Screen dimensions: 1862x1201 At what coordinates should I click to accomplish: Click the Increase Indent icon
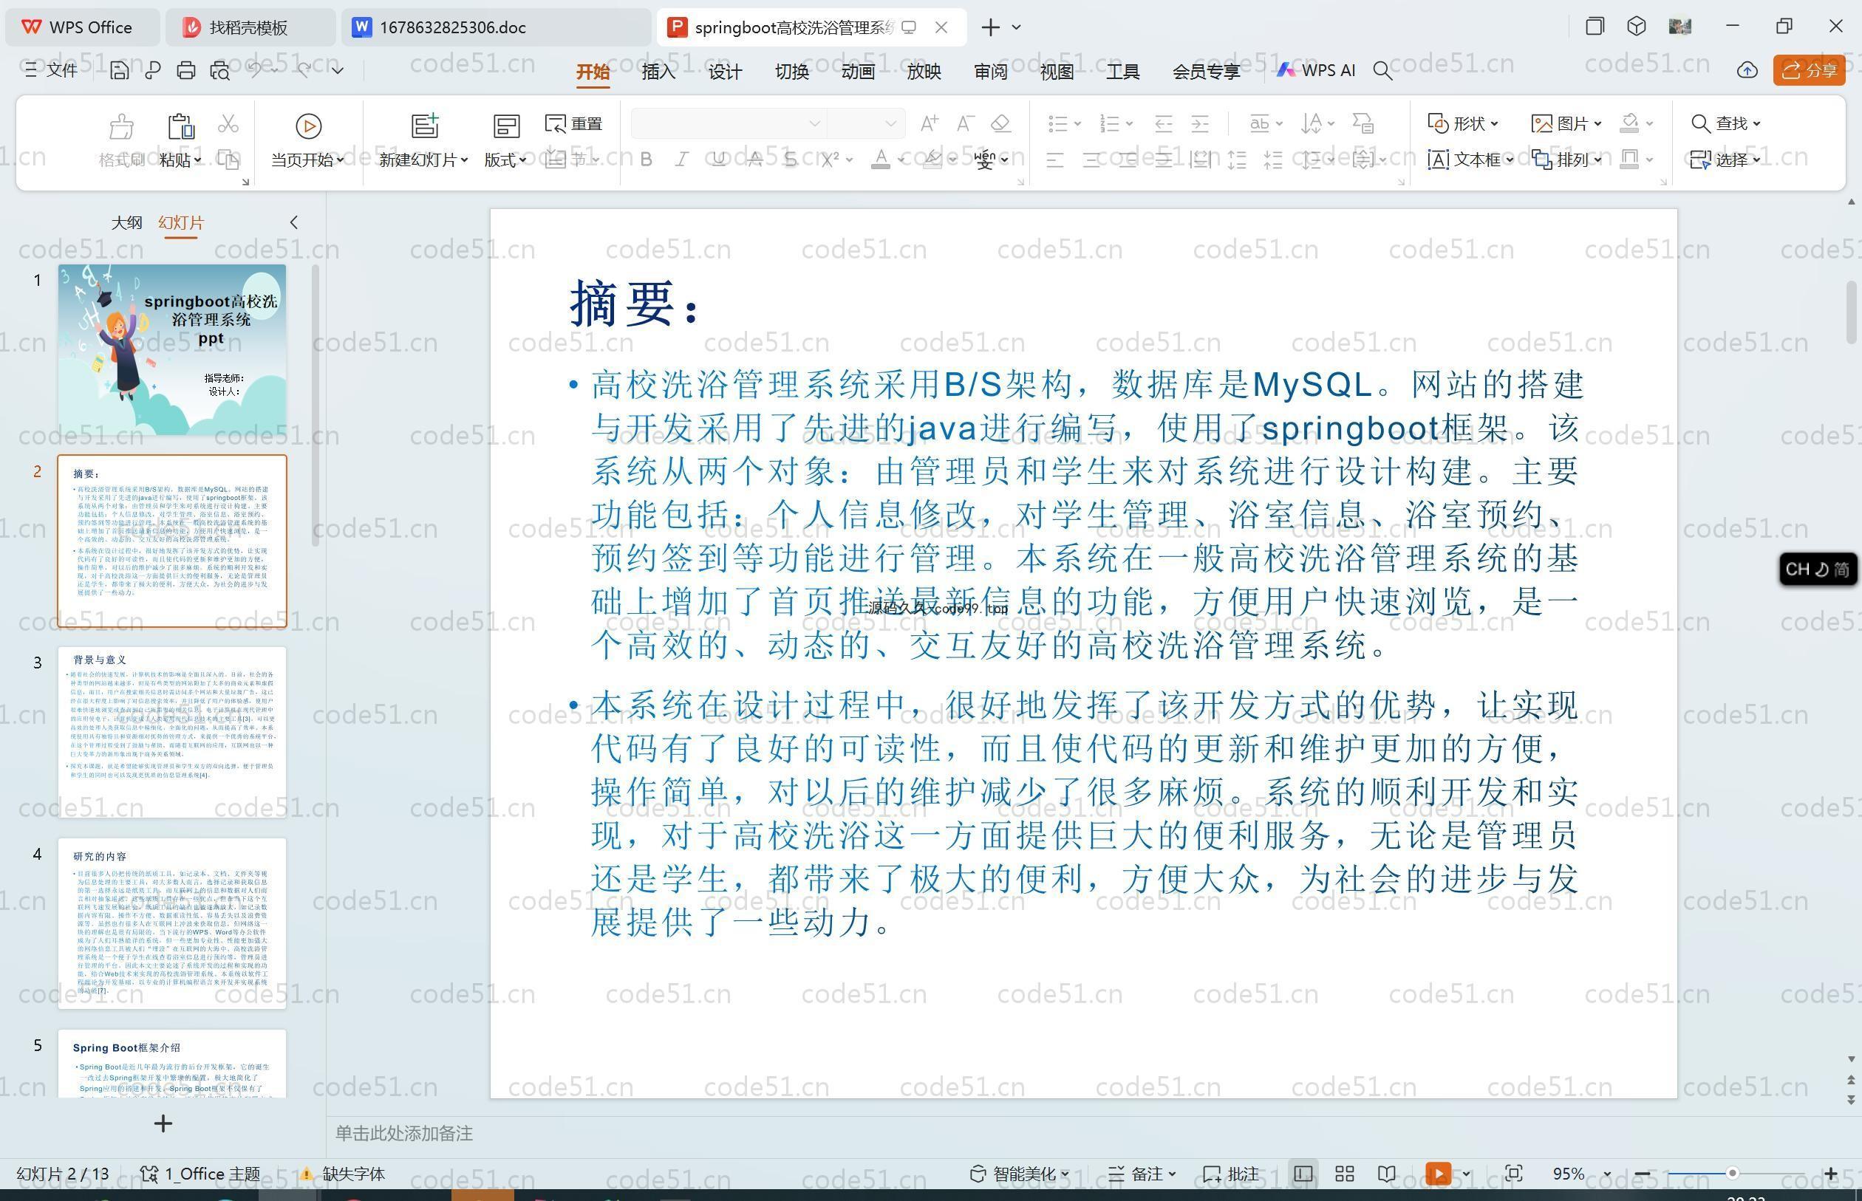point(1200,123)
